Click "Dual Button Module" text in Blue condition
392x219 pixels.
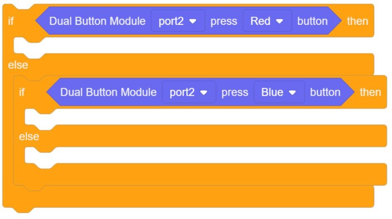(x=108, y=92)
